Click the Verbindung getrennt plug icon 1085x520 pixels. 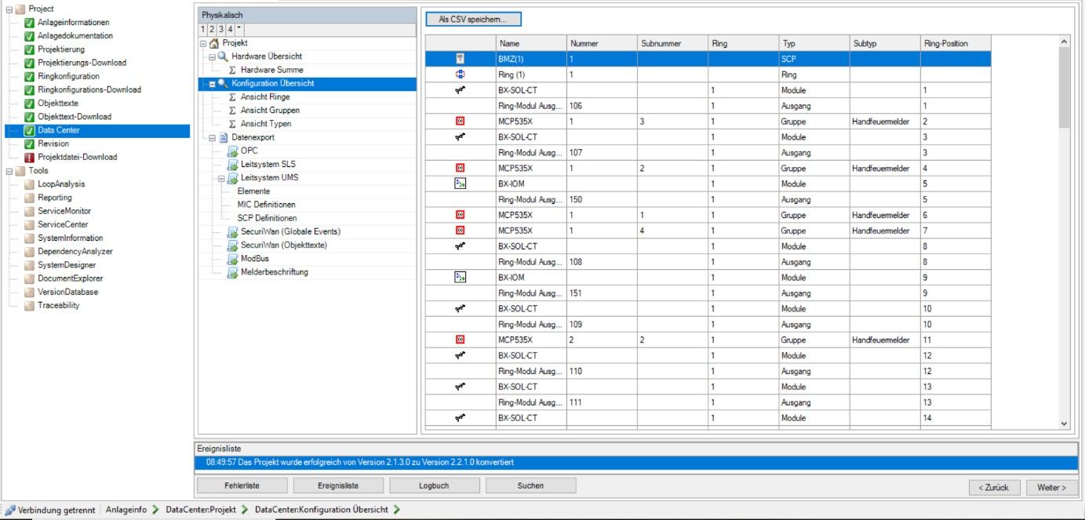10,510
